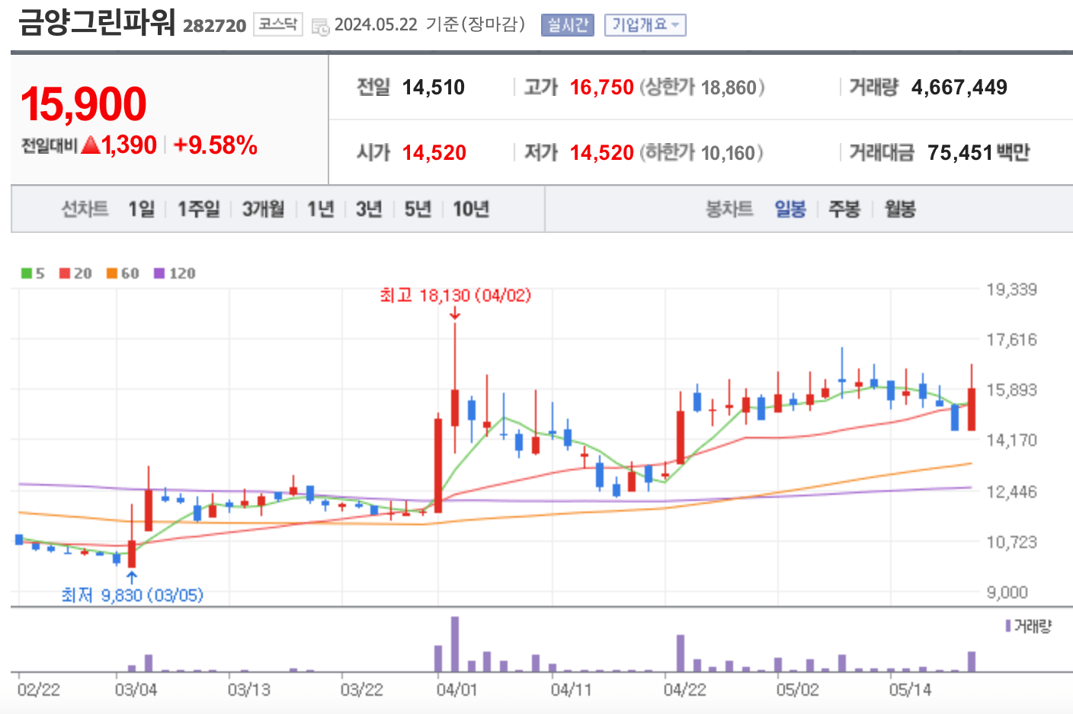This screenshot has width=1073, height=714.
Task: Switch to the 일봉 candle chart
Action: click(790, 209)
